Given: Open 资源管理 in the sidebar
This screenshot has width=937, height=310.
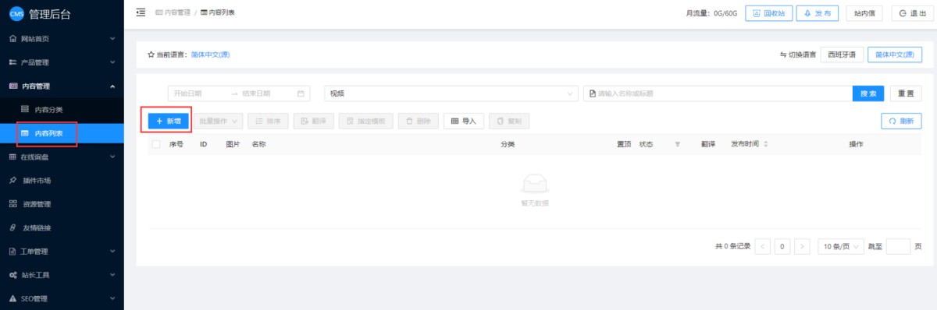Looking at the screenshot, I should pyautogui.click(x=62, y=204).
